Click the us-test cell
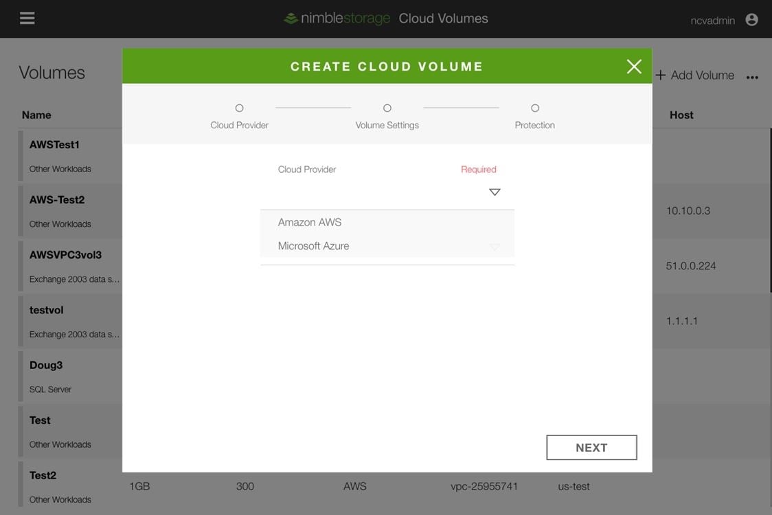 coord(574,486)
